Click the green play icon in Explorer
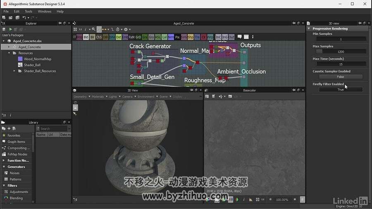Image resolution: width=372 pixels, height=209 pixels. coord(10,29)
